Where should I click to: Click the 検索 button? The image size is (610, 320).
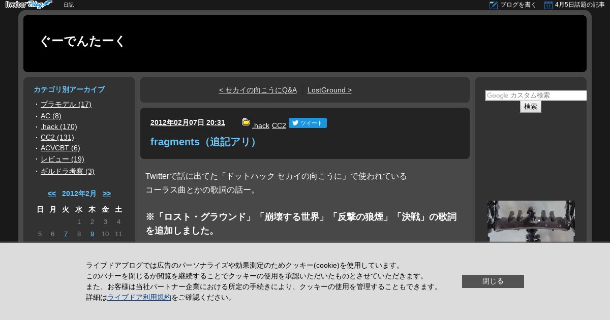click(531, 107)
